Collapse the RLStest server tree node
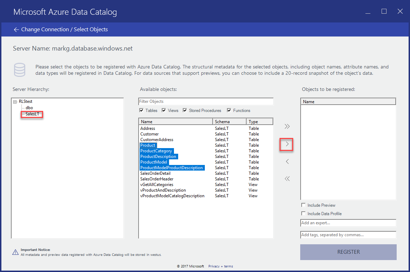 [x=14, y=101]
